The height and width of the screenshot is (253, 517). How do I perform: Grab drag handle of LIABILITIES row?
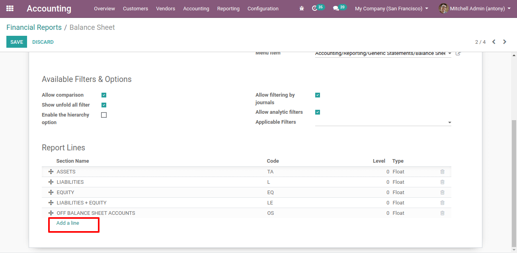click(x=51, y=182)
